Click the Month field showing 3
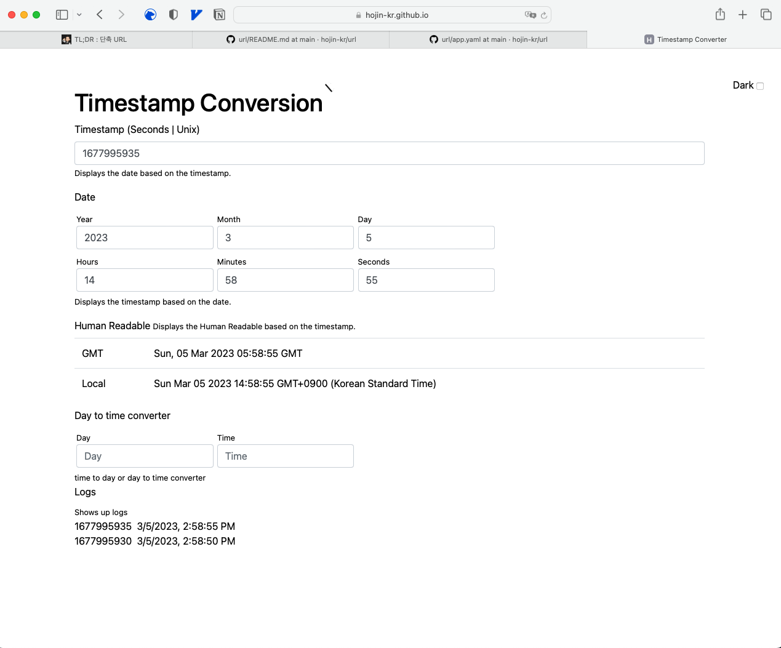The height and width of the screenshot is (648, 781). pyautogui.click(x=285, y=238)
